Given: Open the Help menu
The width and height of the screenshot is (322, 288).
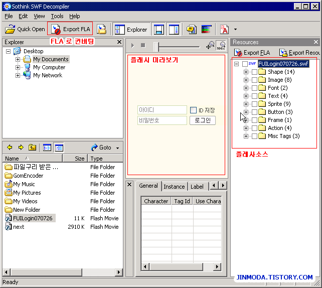Looking at the screenshot, I should [75, 16].
